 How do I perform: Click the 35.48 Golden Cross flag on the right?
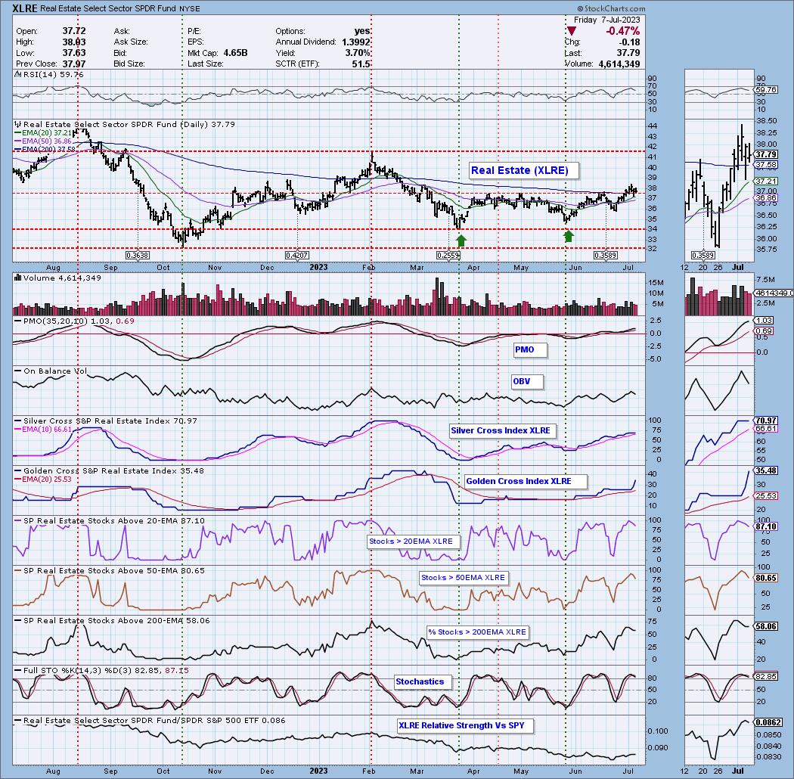765,470
